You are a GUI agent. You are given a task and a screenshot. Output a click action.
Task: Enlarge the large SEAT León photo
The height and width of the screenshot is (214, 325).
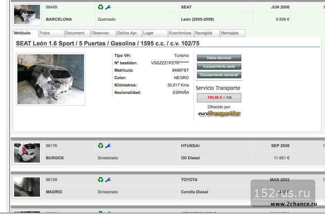51,79
